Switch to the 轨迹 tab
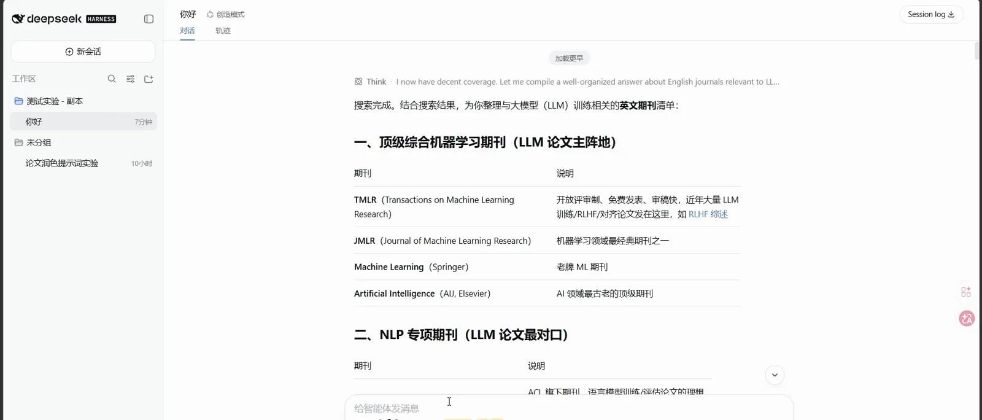The width and height of the screenshot is (982, 420). pos(223,31)
